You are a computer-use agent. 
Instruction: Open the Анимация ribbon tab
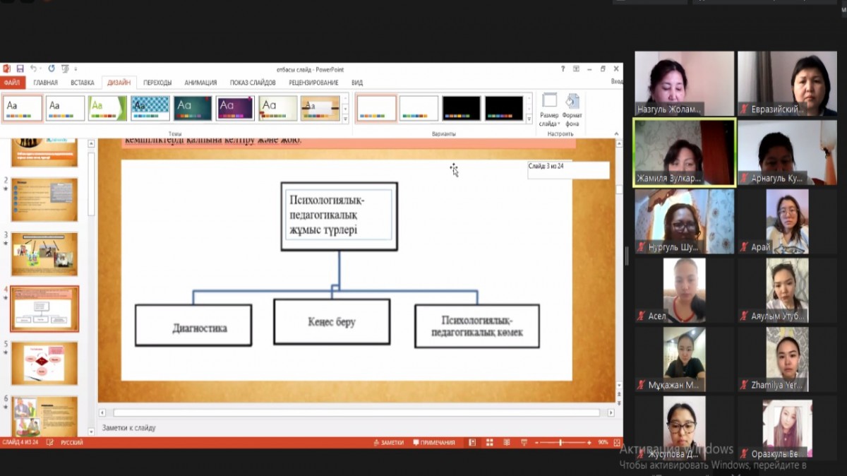click(x=200, y=83)
